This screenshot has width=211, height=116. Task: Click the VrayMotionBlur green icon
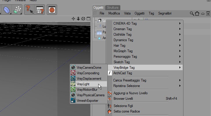73,90
